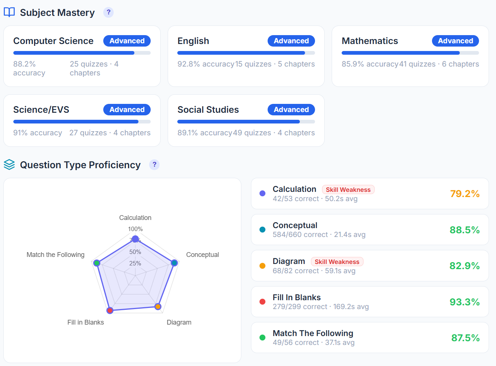Click the layers icon beside Question Type Proficiency
The width and height of the screenshot is (496, 366).
pyautogui.click(x=9, y=165)
